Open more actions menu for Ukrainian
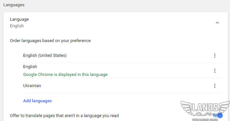230x121 pixels. coord(215,86)
